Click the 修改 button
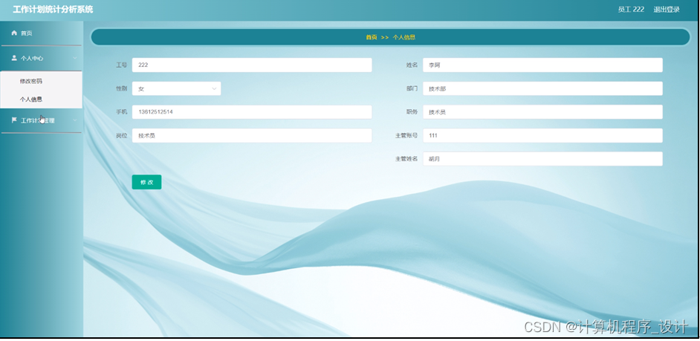Screen dimensions: 700x341 point(146,182)
